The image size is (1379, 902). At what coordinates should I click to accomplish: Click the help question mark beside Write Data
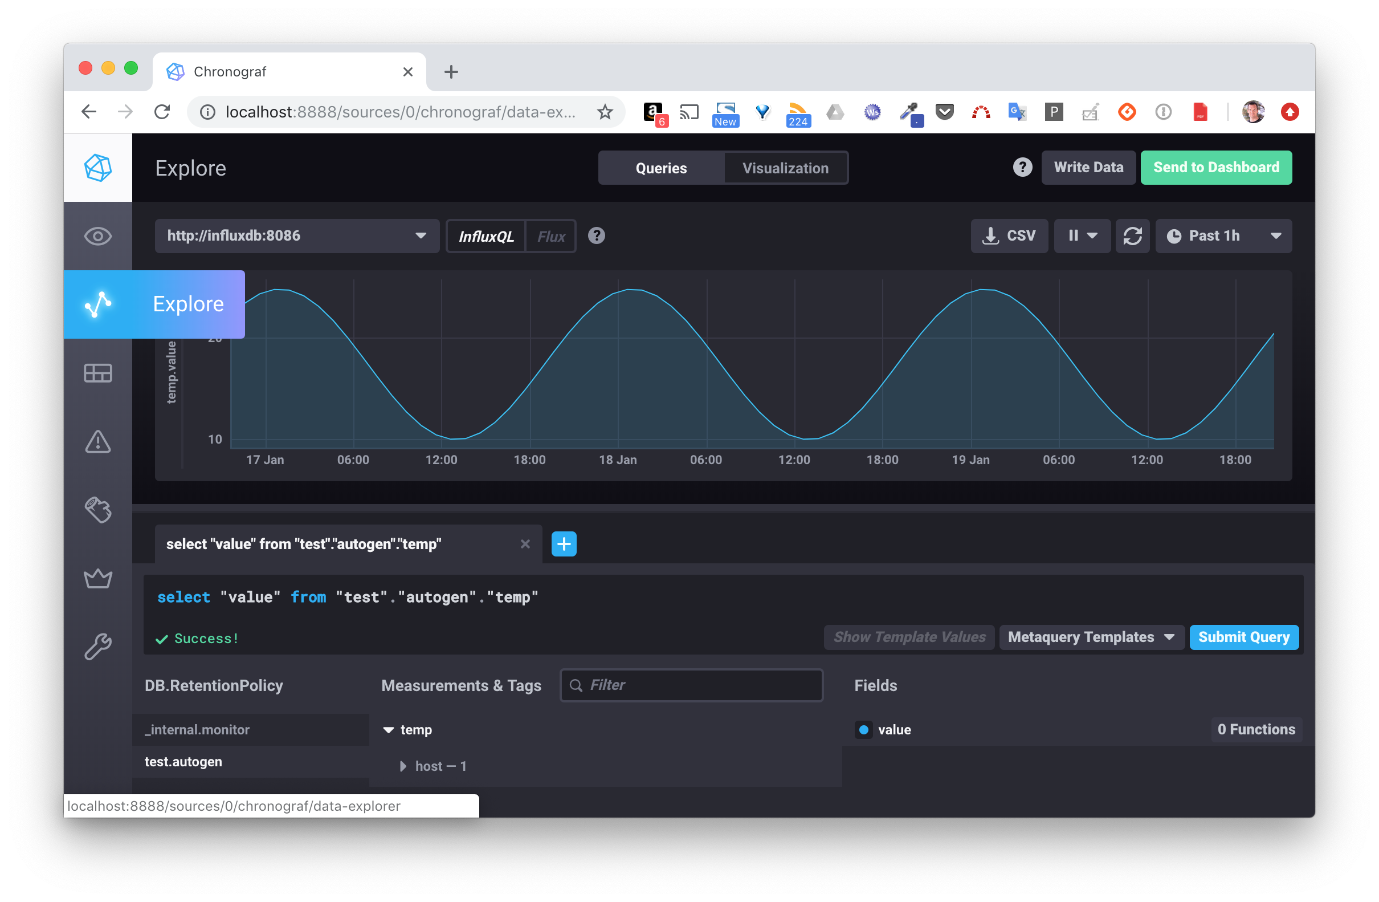[1023, 168]
